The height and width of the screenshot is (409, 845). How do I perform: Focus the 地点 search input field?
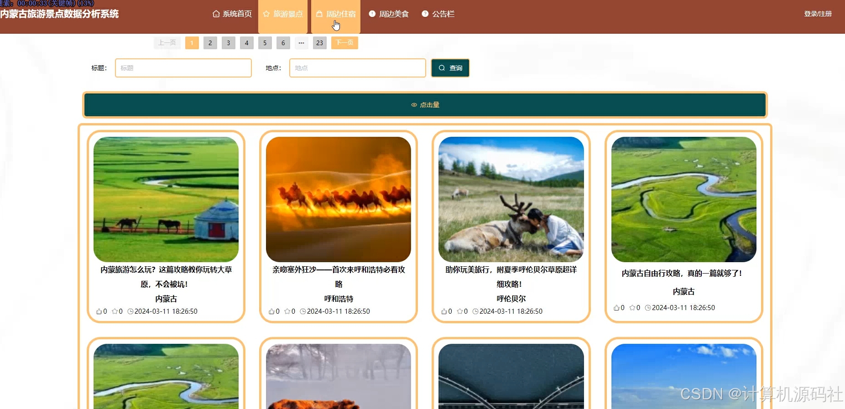[358, 68]
